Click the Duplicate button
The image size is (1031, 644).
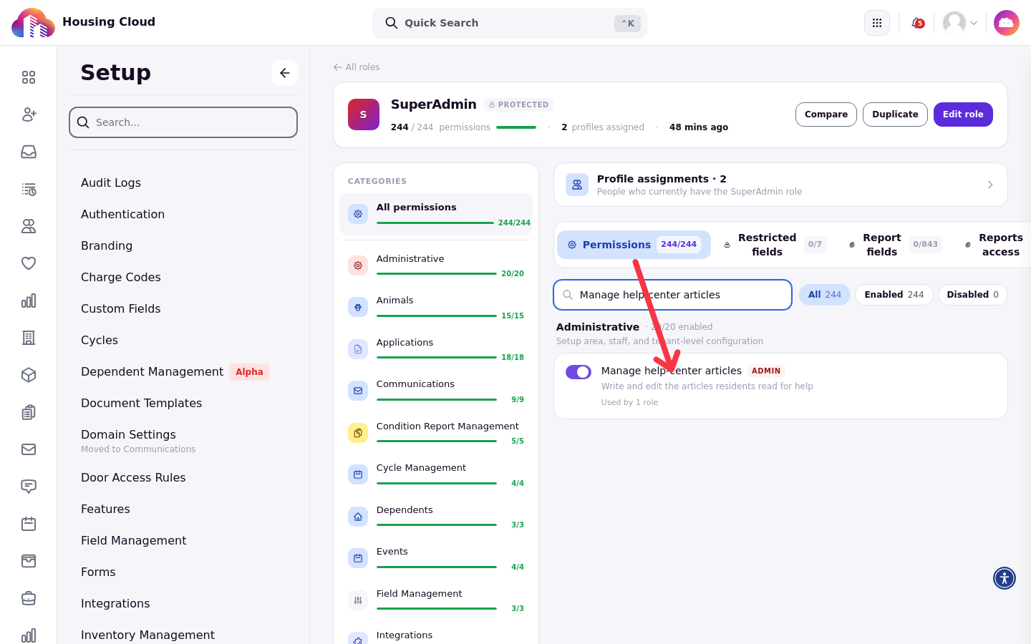(x=895, y=114)
